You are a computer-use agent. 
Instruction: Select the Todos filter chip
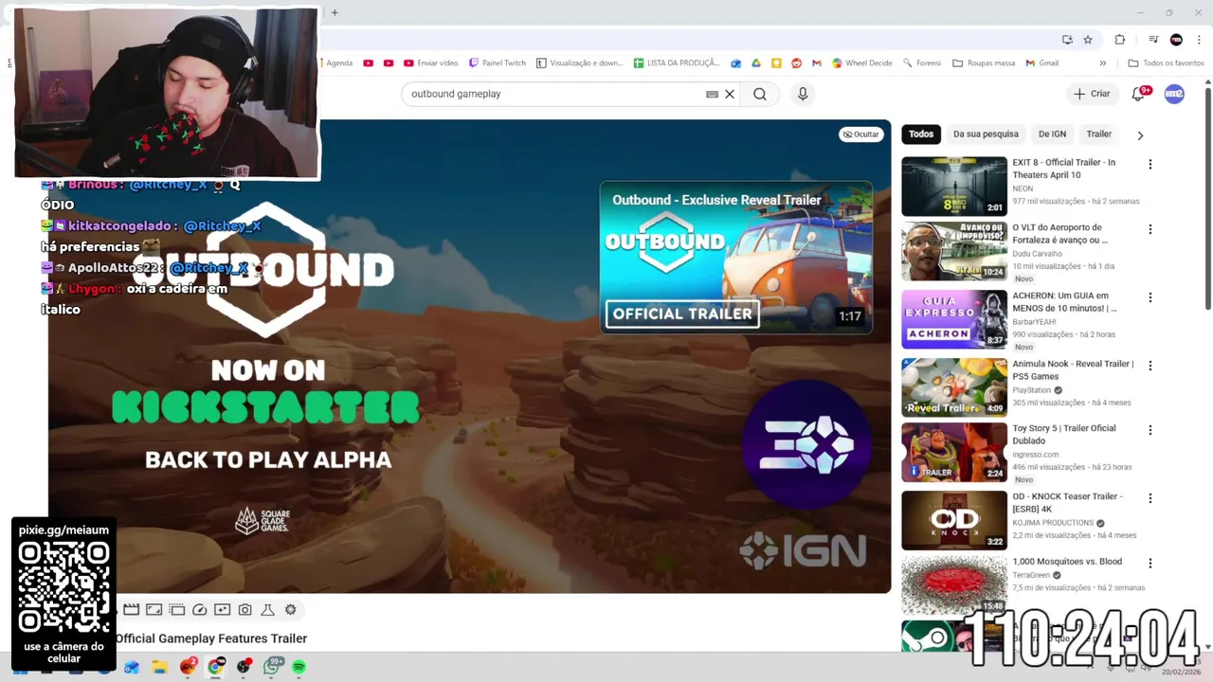(x=921, y=135)
